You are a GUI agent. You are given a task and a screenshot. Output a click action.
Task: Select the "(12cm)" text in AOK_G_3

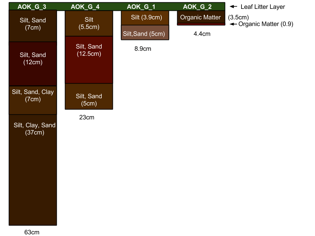[x=33, y=62]
